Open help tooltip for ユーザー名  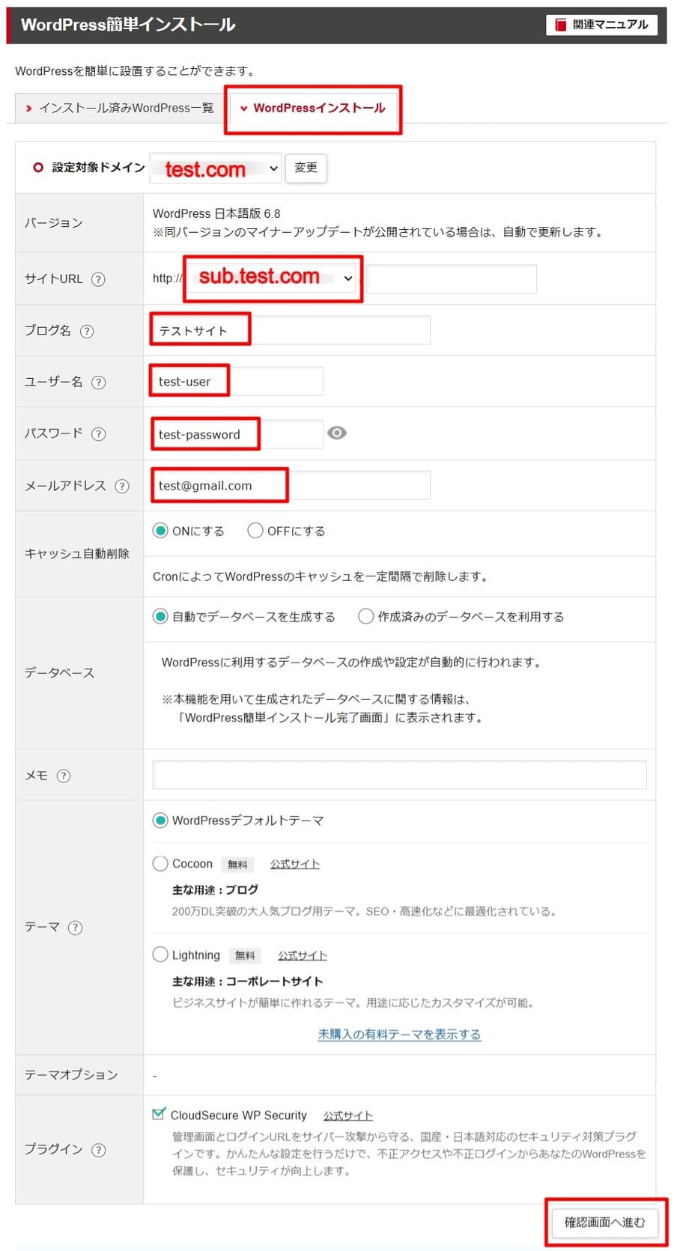point(98,383)
